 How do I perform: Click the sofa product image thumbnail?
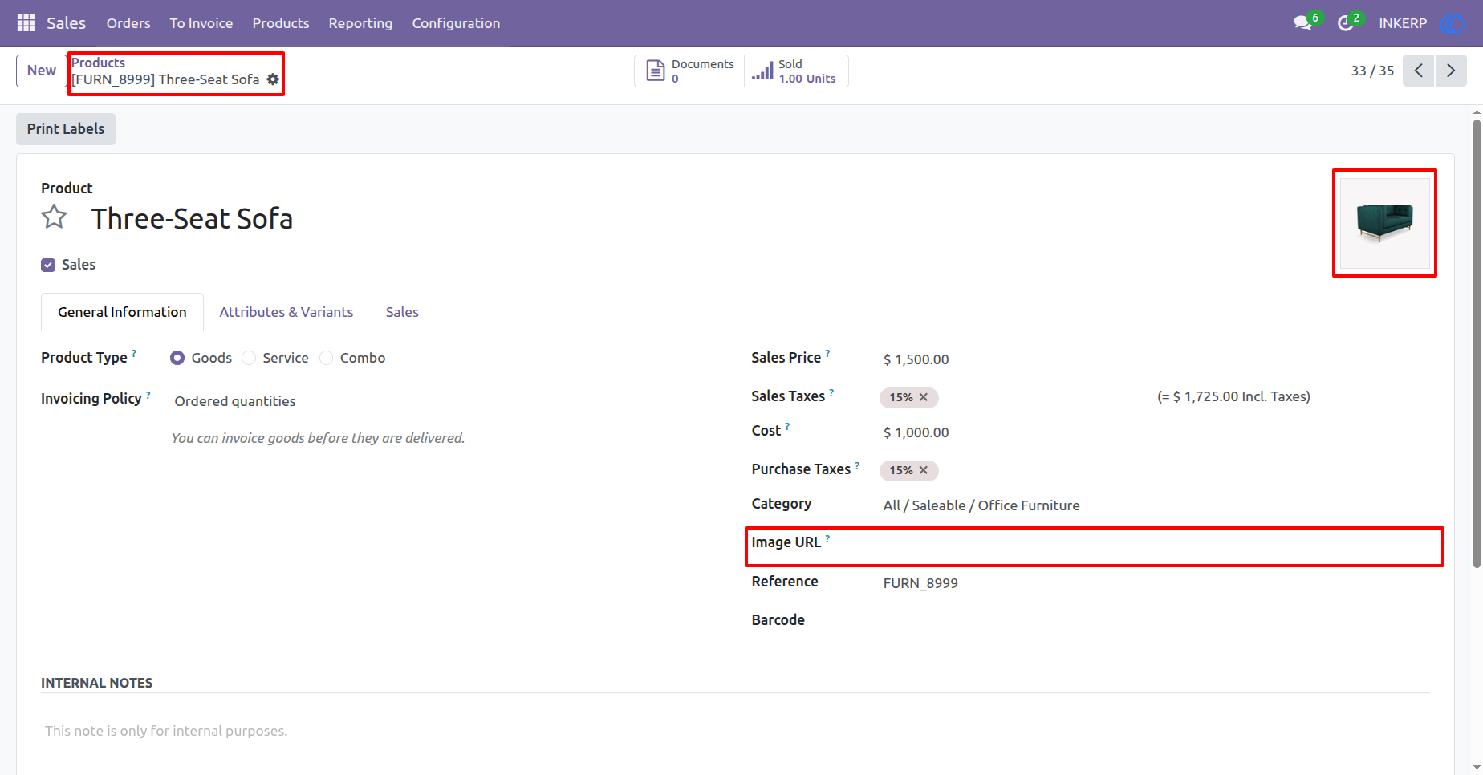(1385, 223)
